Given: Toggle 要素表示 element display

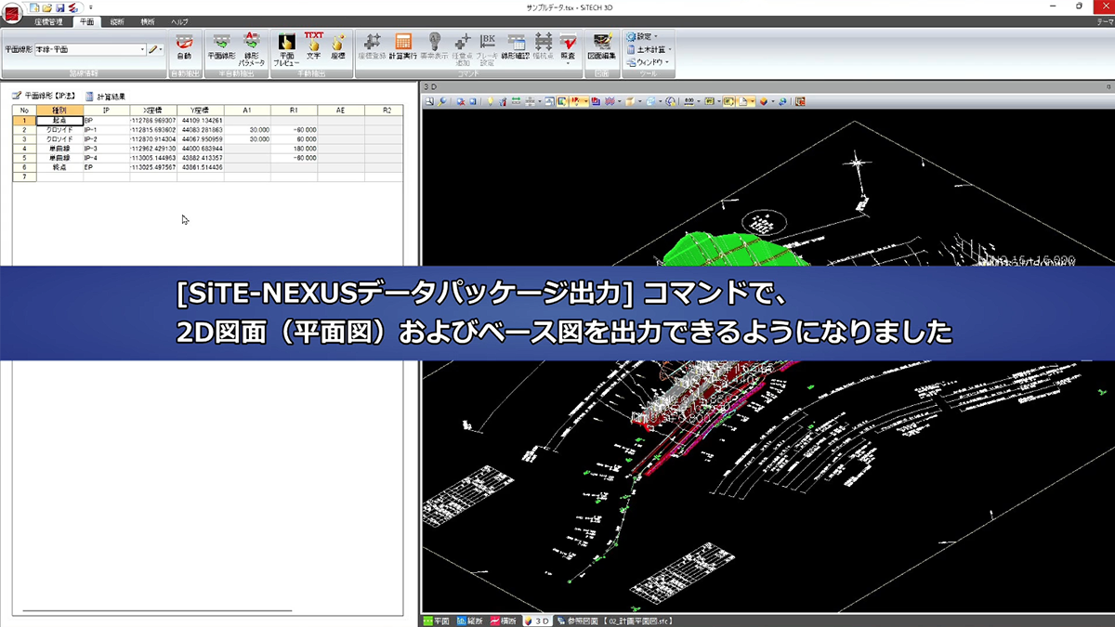Looking at the screenshot, I should point(433,45).
